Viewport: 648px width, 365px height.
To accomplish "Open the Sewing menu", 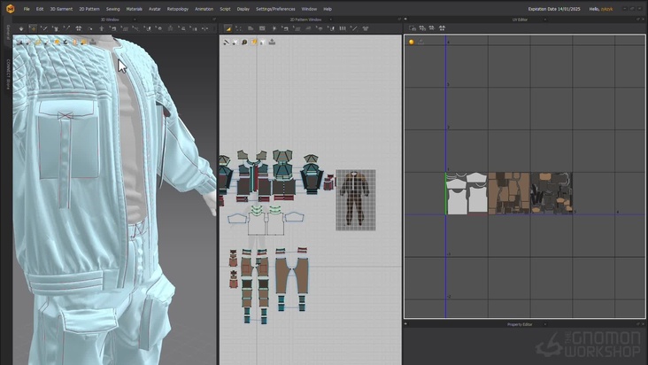I will pos(112,9).
